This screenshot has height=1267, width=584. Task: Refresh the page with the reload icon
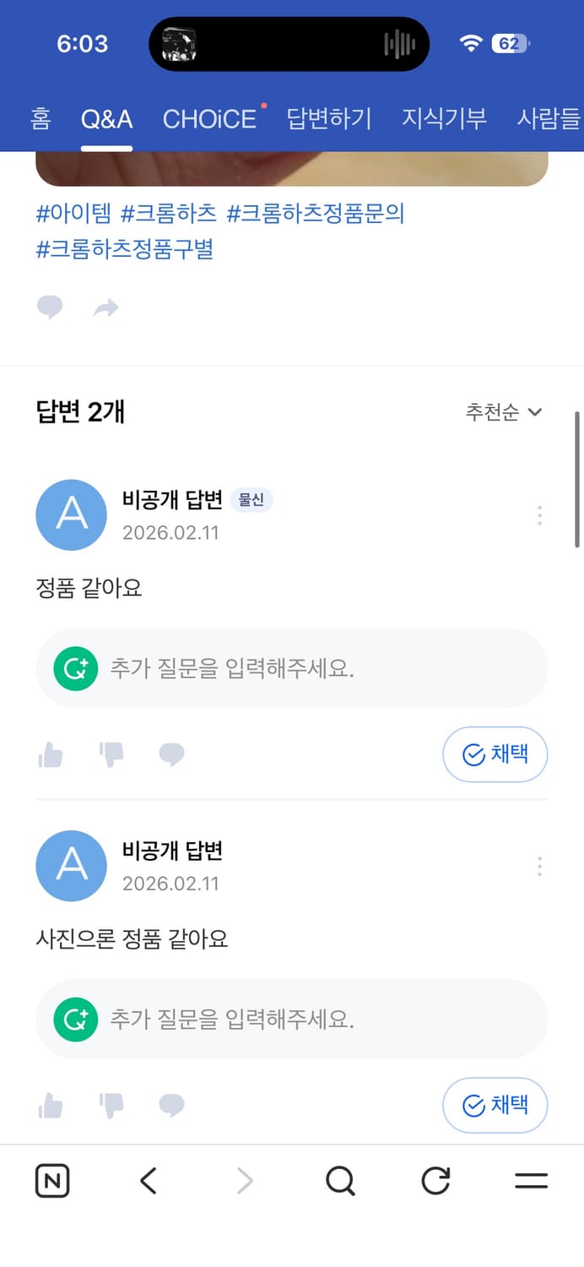tap(435, 1181)
